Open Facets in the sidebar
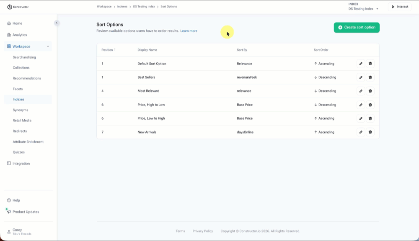 pos(18,89)
